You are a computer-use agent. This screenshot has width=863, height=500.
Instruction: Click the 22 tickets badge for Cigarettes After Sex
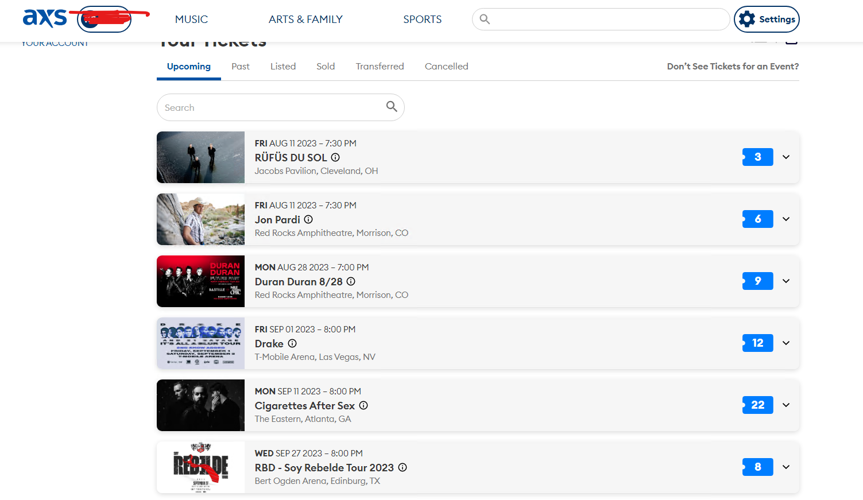pos(757,405)
